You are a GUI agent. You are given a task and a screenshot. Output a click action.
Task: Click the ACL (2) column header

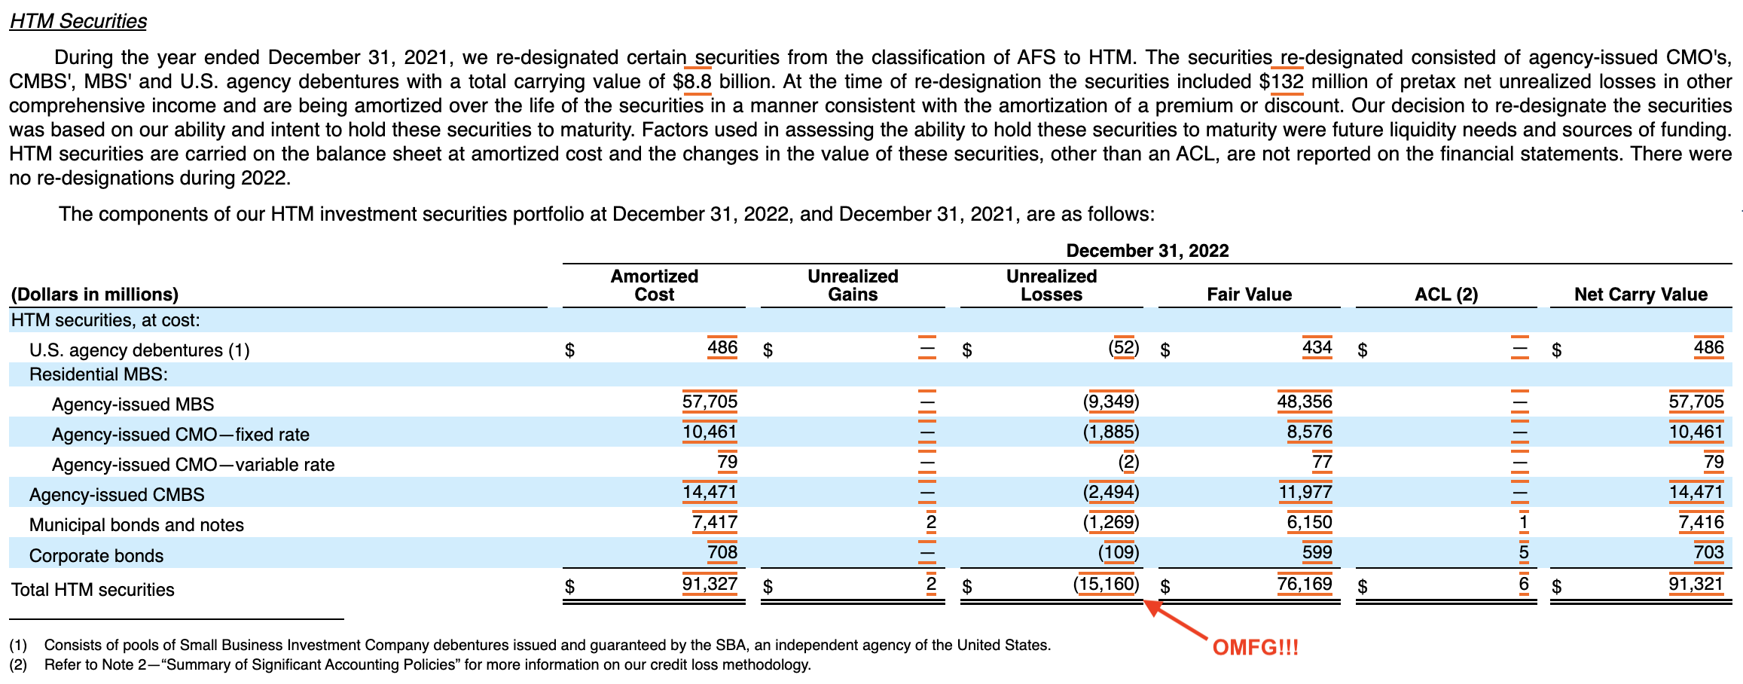point(1446,295)
